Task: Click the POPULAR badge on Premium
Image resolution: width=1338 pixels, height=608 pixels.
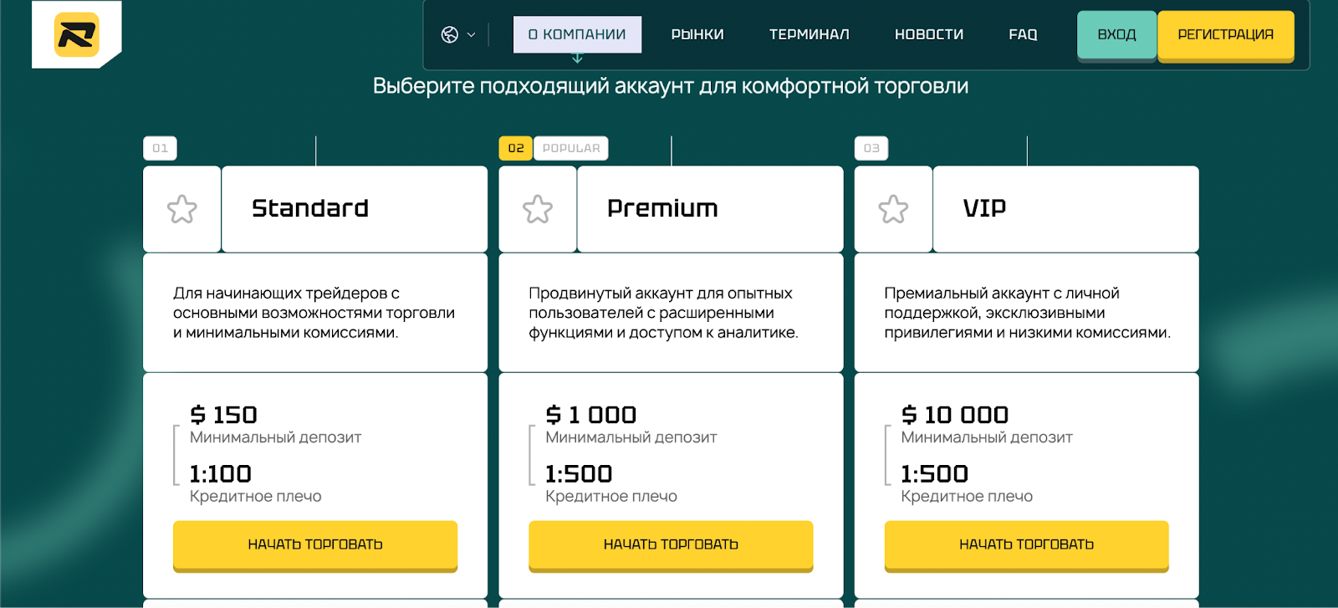Action: click(571, 148)
